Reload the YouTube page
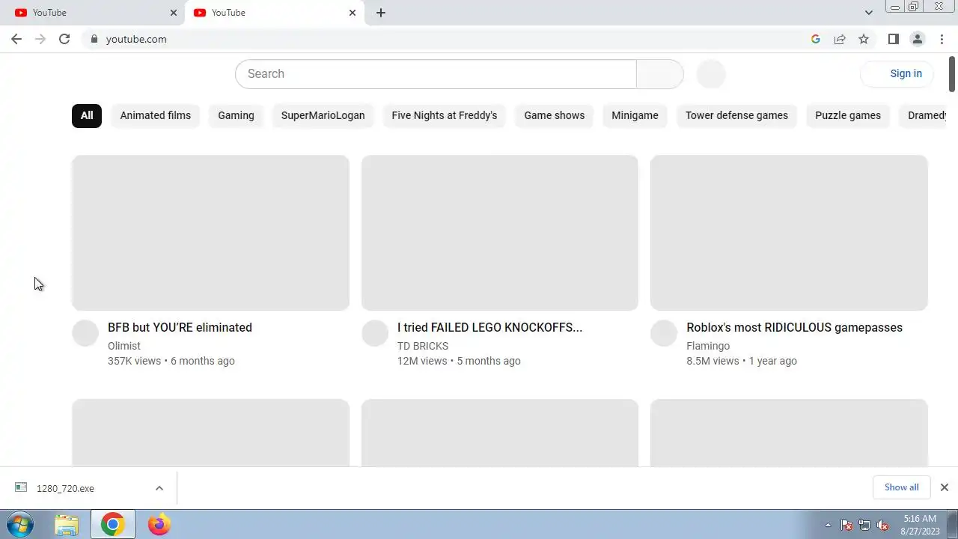Image resolution: width=958 pixels, height=539 pixels. (64, 39)
